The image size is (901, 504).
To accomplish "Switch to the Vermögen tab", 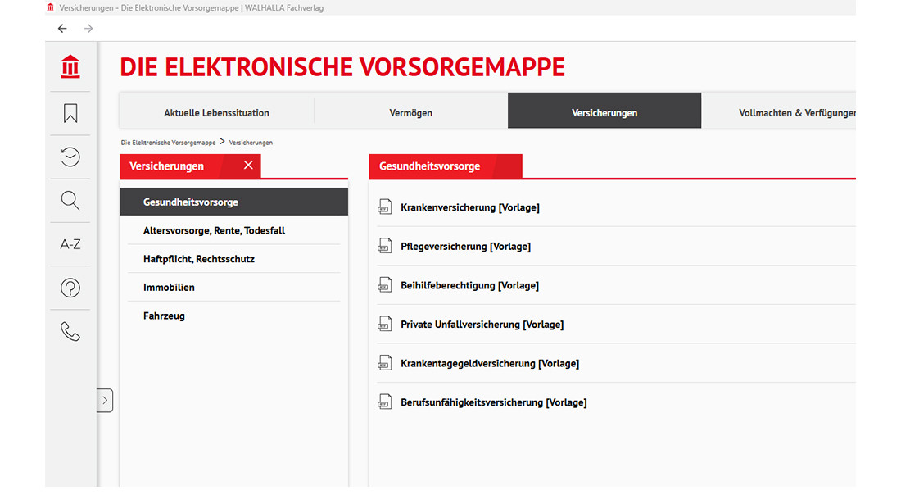I will tap(411, 112).
